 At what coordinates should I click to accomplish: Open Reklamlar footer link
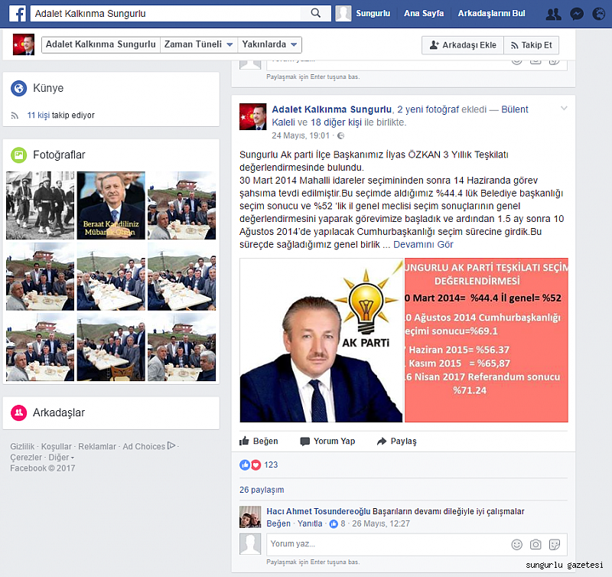point(97,446)
